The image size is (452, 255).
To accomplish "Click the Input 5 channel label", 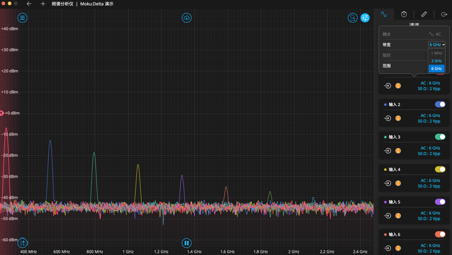I will 394,202.
